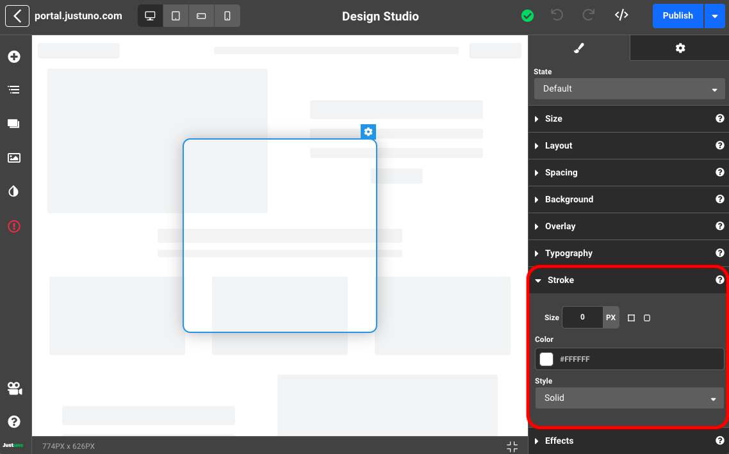Expand the Background section
Viewport: 729px width, 454px height.
(x=569, y=199)
